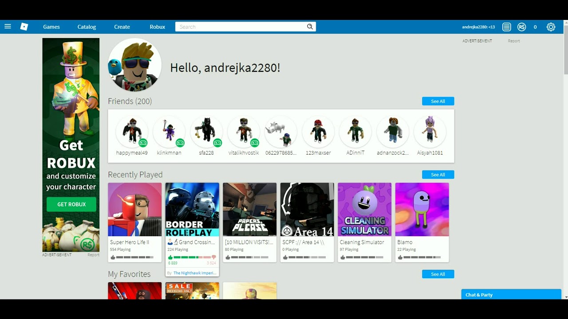
Task: Click the first My Favorites game thumbnail
Action: click(x=135, y=291)
